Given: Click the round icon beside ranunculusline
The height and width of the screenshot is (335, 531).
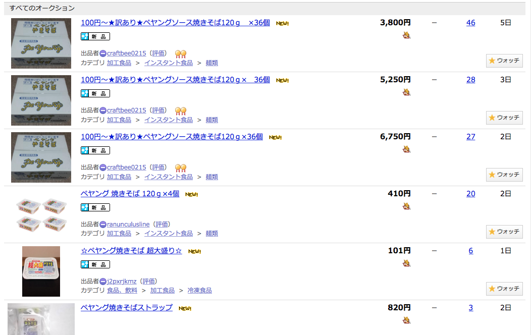Looking at the screenshot, I should (103, 225).
